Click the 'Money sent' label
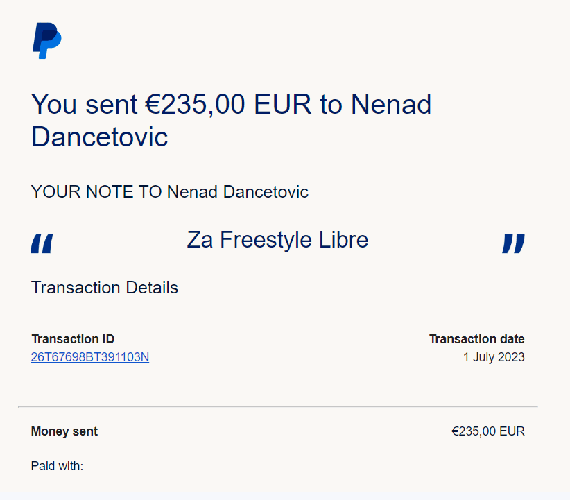Image resolution: width=570 pixels, height=500 pixels. [64, 431]
